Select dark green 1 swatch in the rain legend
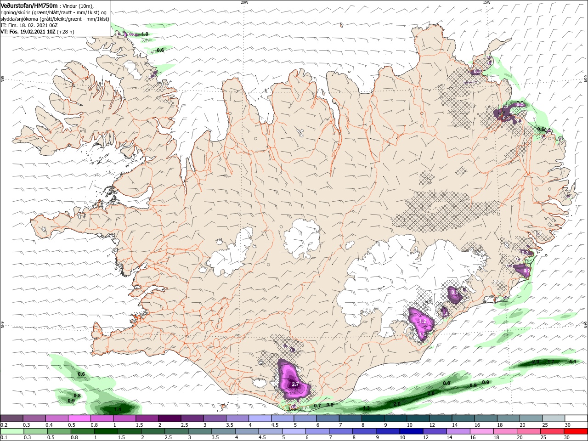Screen dimensions: 588x441 (x=106, y=431)
